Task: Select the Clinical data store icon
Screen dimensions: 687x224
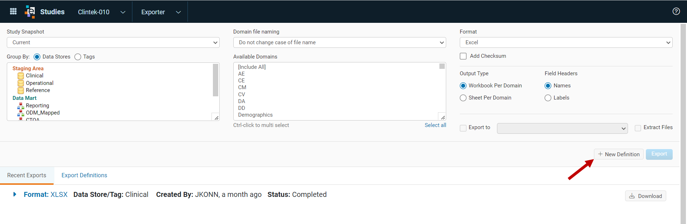Action: pyautogui.click(x=21, y=76)
